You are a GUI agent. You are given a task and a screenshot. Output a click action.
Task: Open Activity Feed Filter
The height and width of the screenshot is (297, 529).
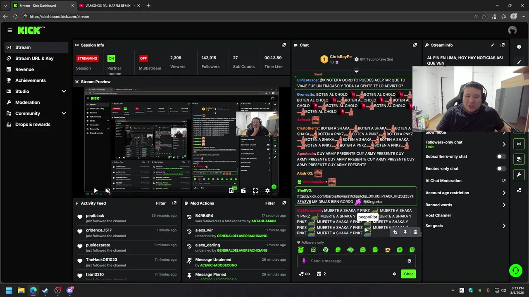click(x=161, y=203)
